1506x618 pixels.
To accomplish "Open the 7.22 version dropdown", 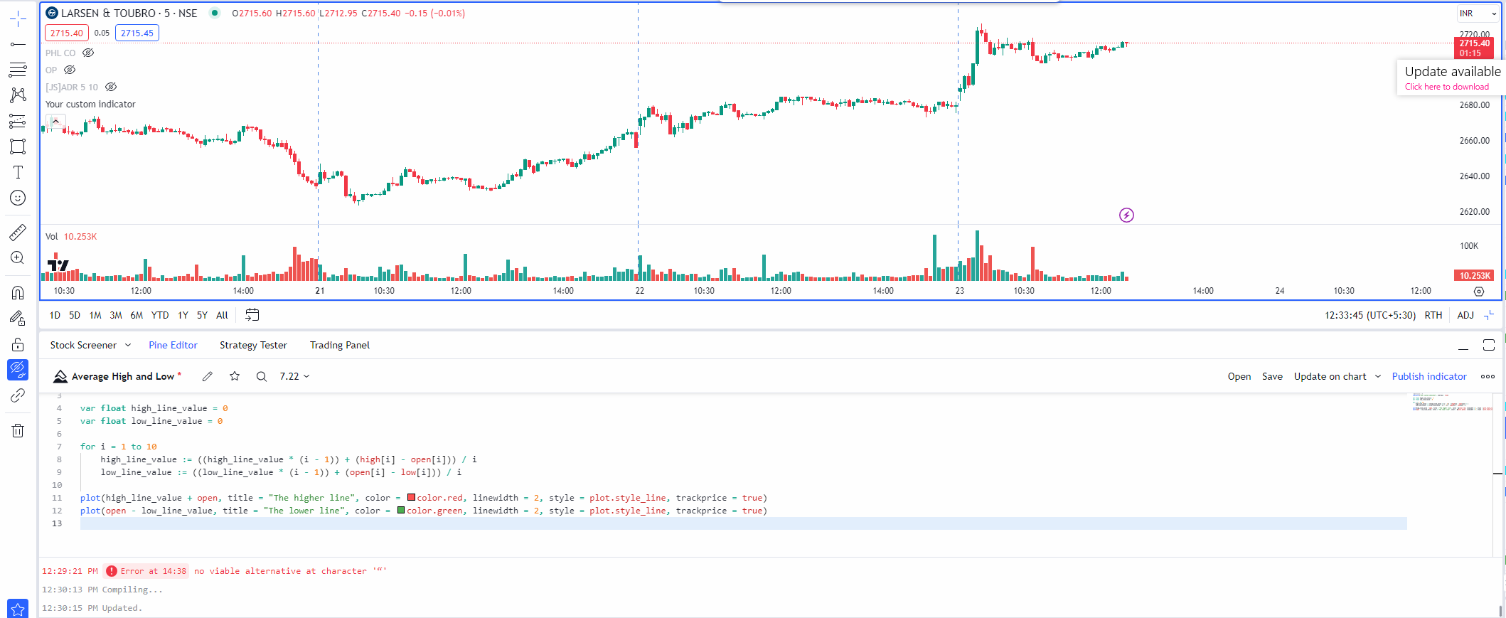I will (294, 376).
